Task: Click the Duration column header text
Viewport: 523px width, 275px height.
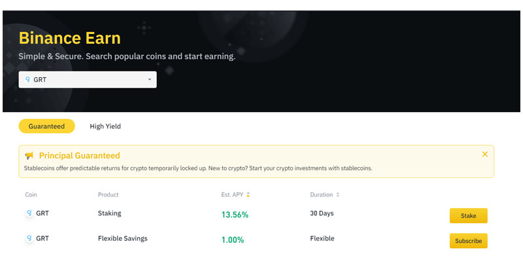Action: (322, 194)
